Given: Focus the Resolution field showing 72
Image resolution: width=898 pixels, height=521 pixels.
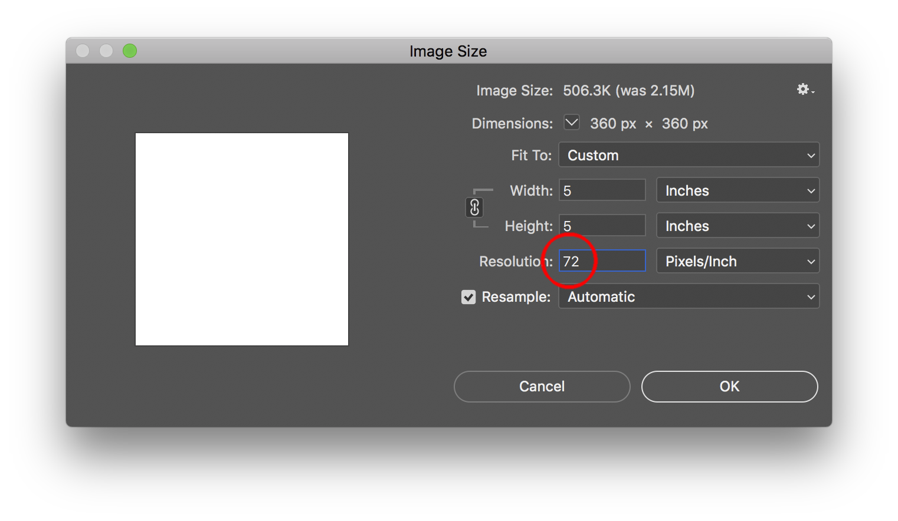Looking at the screenshot, I should (x=602, y=261).
